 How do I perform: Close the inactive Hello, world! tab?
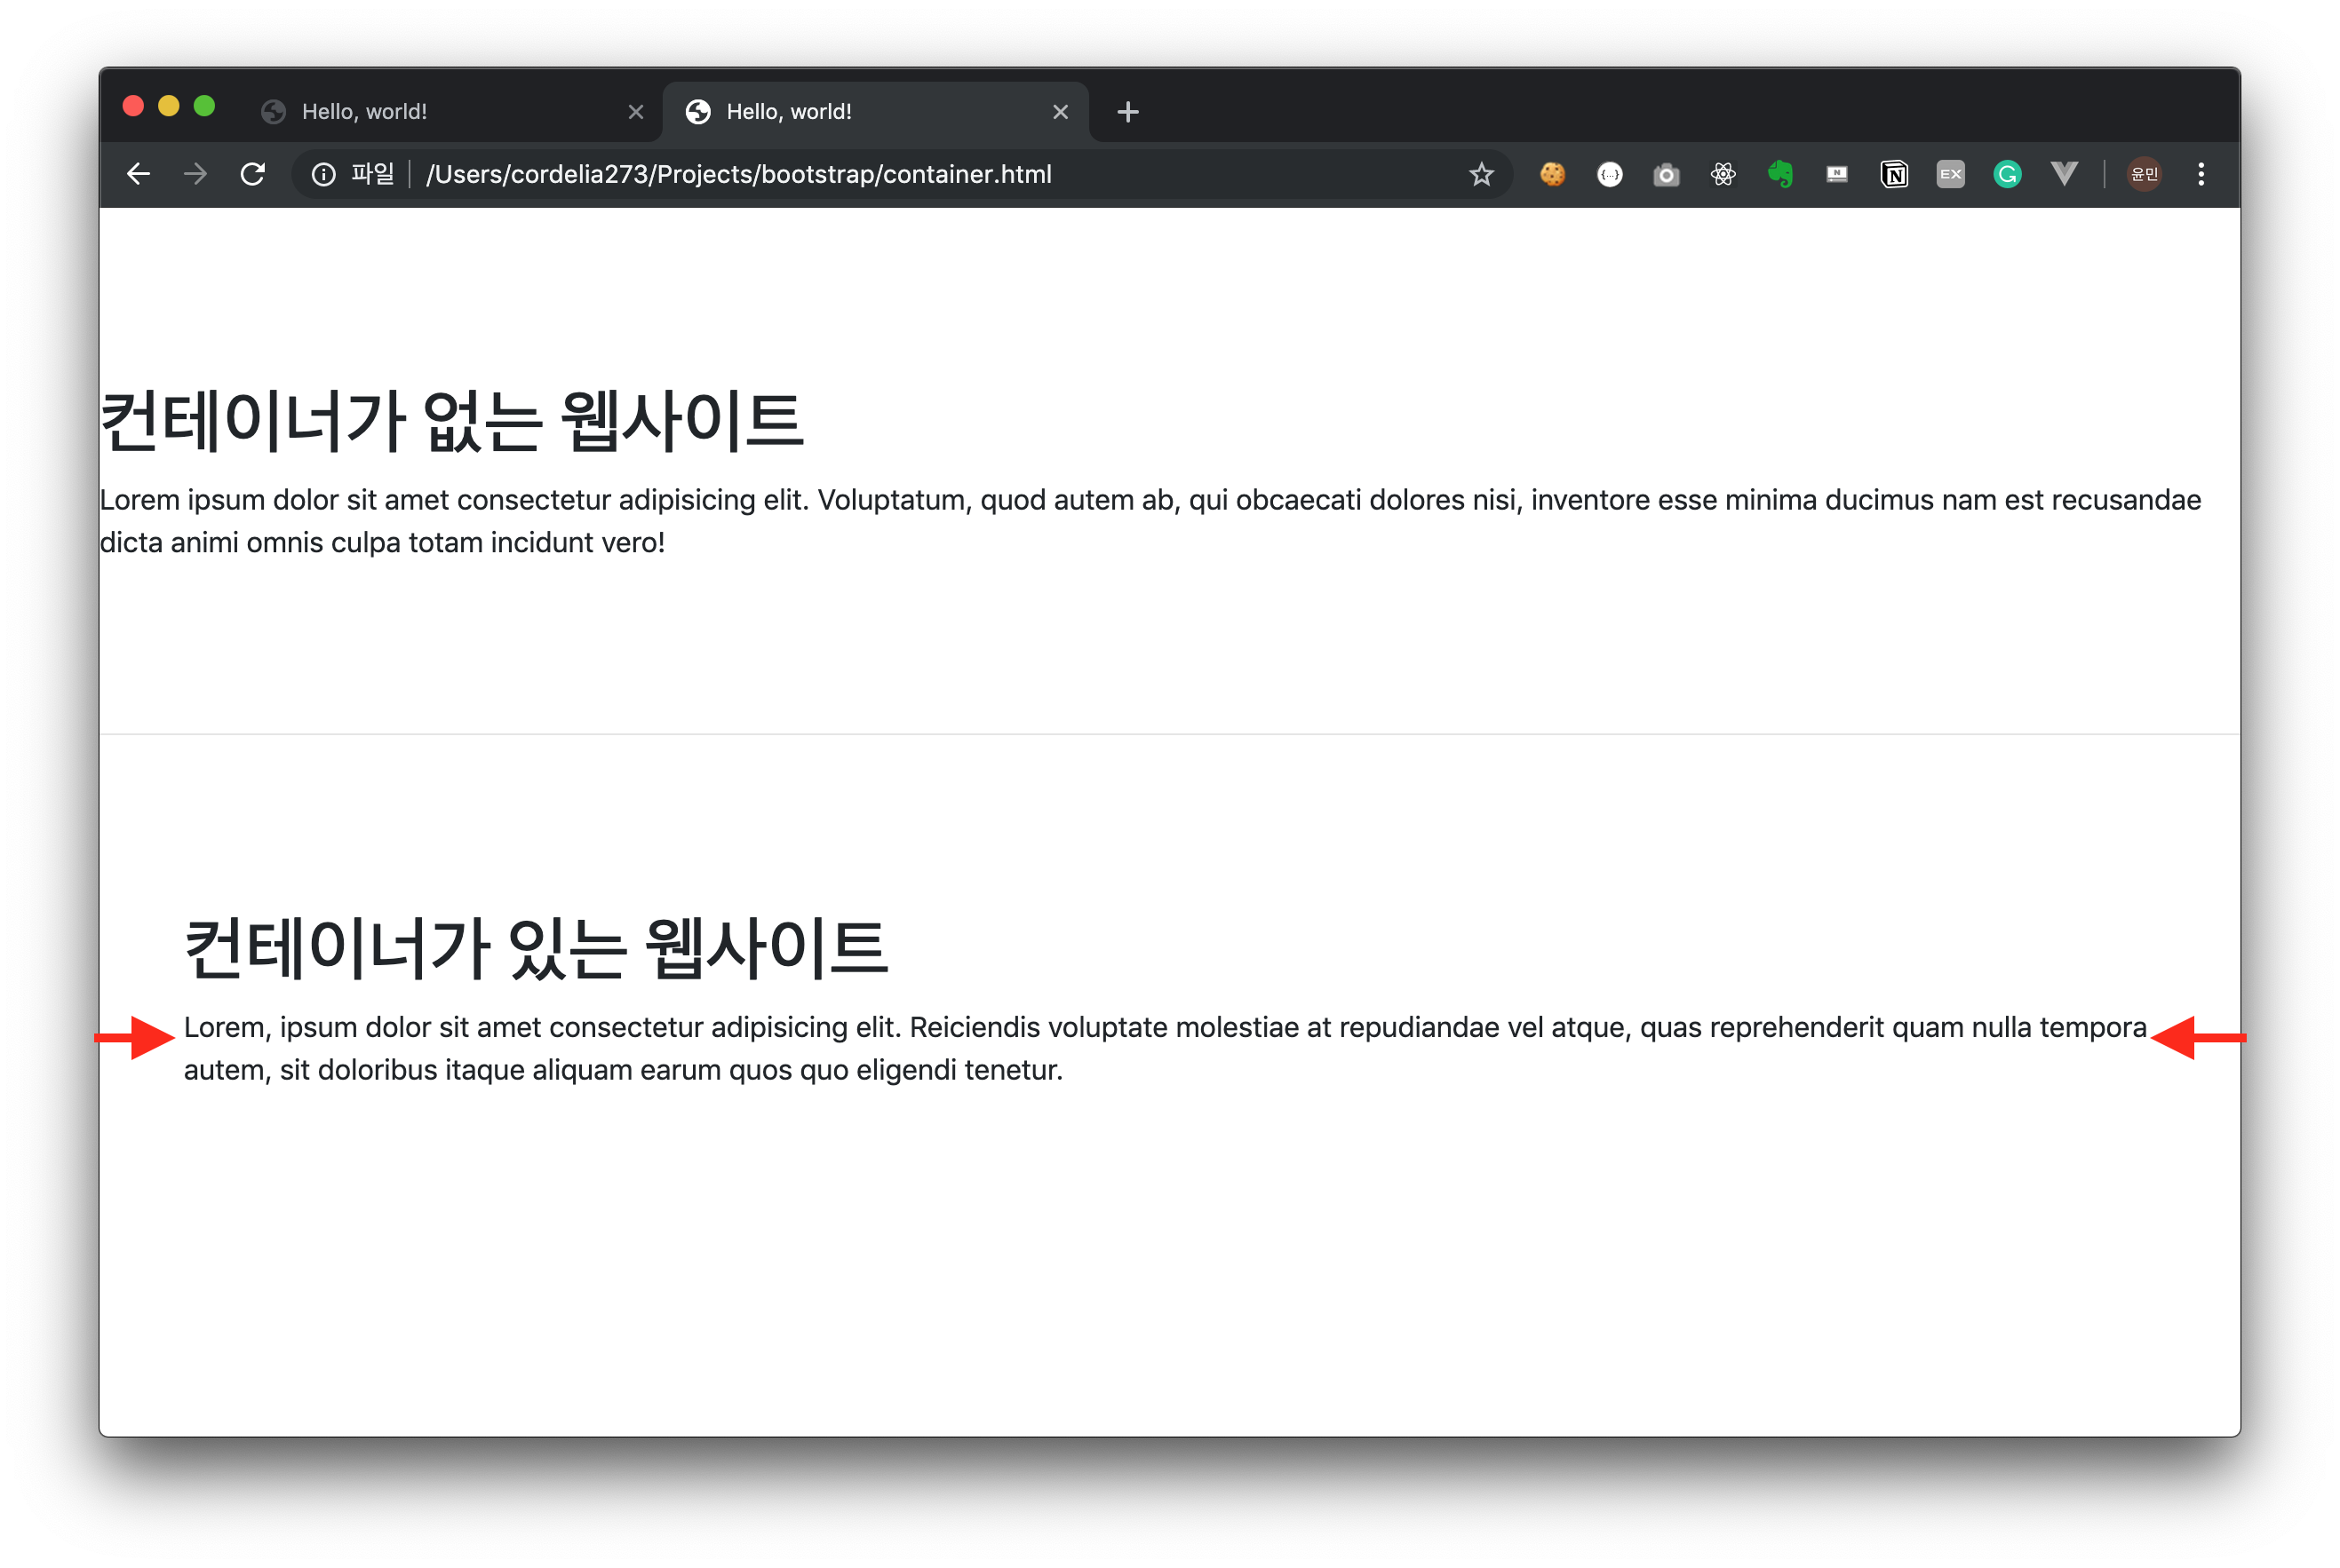pos(635,111)
